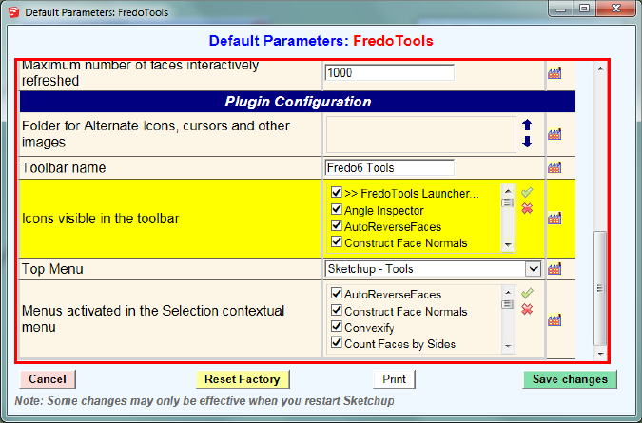Move folder down with blue down arrow

pos(527,142)
